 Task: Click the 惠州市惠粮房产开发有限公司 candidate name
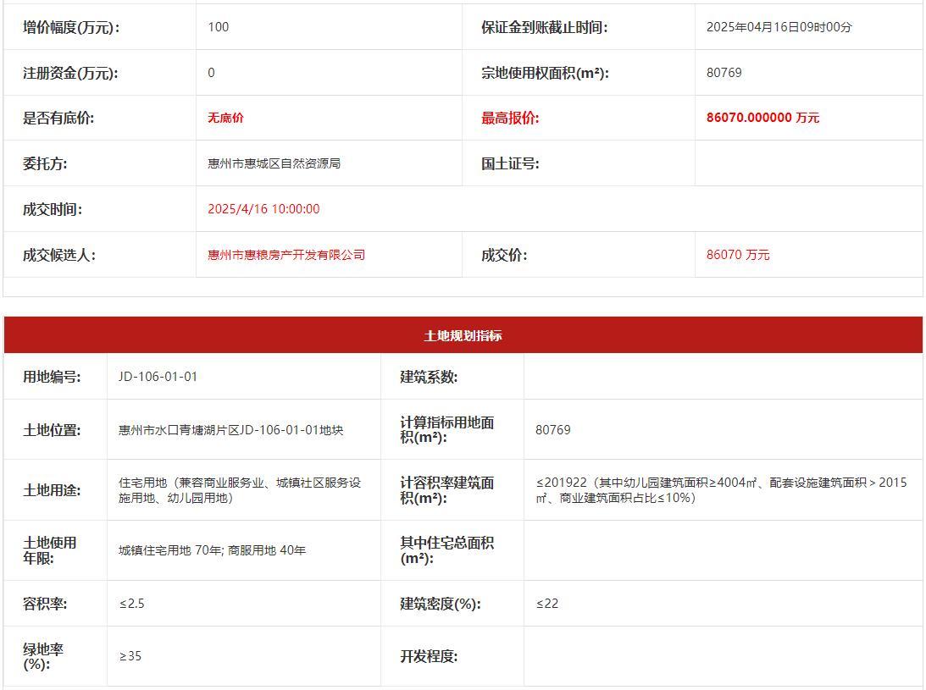(x=286, y=255)
